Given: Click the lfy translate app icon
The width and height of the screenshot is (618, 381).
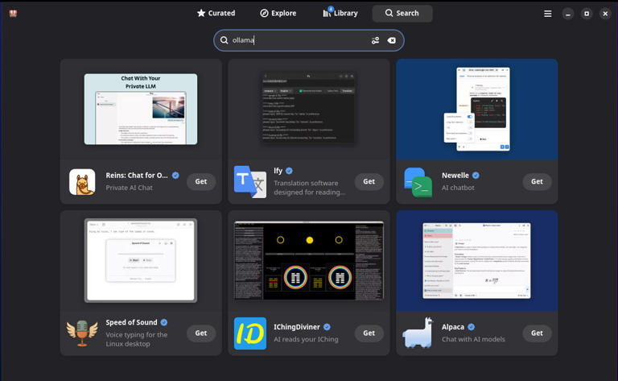Looking at the screenshot, I should tap(250, 182).
